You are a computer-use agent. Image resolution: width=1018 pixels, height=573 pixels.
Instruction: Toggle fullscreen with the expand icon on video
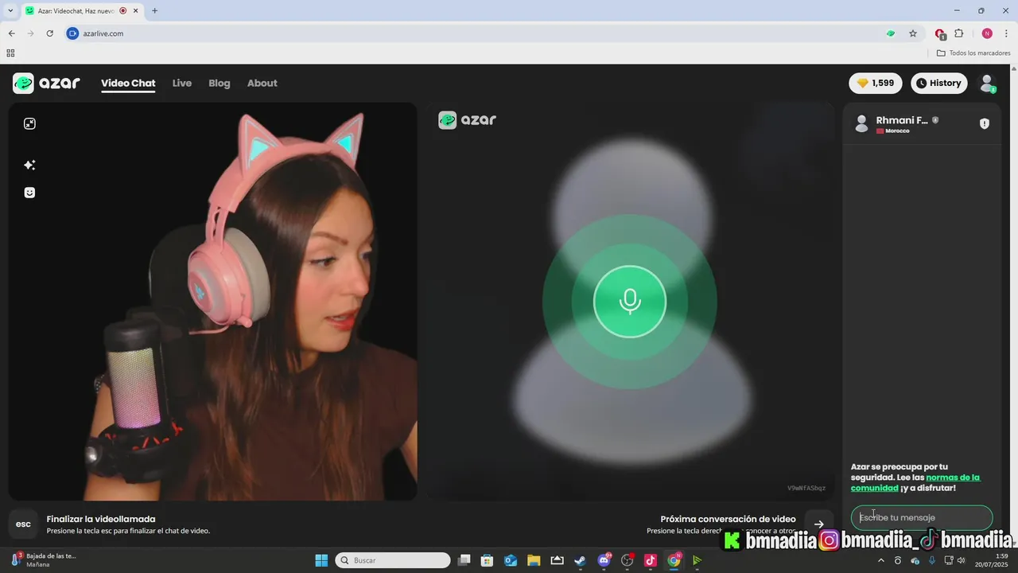tap(29, 123)
